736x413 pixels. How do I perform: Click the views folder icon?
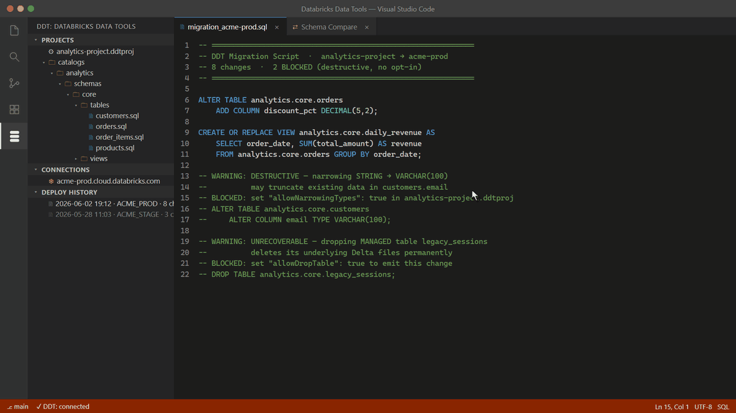click(84, 158)
